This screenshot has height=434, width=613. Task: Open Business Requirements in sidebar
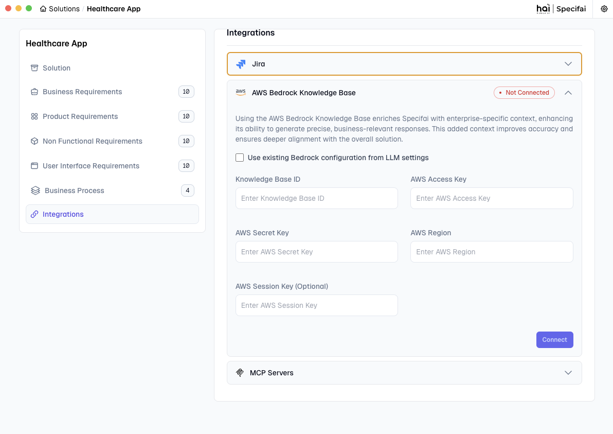(112, 92)
